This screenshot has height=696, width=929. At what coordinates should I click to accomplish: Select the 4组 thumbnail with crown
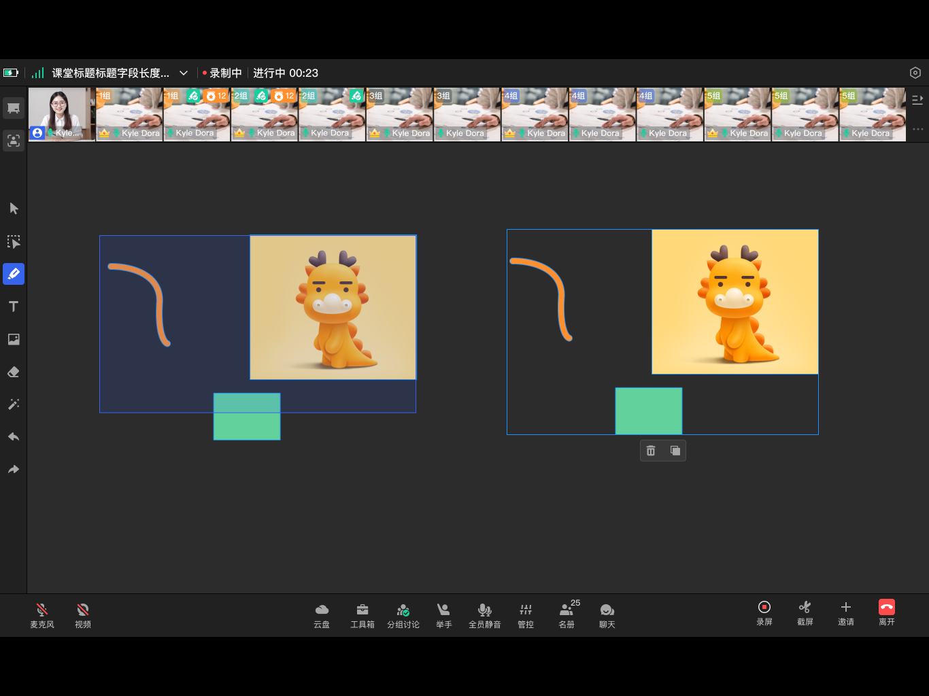(535, 114)
